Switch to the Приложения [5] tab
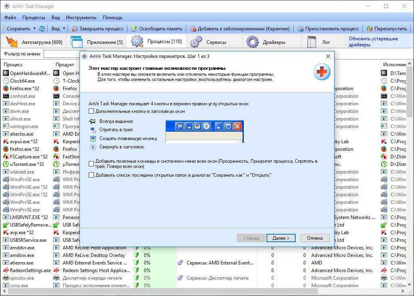Viewport: 414px width, 296px height. [x=97, y=42]
